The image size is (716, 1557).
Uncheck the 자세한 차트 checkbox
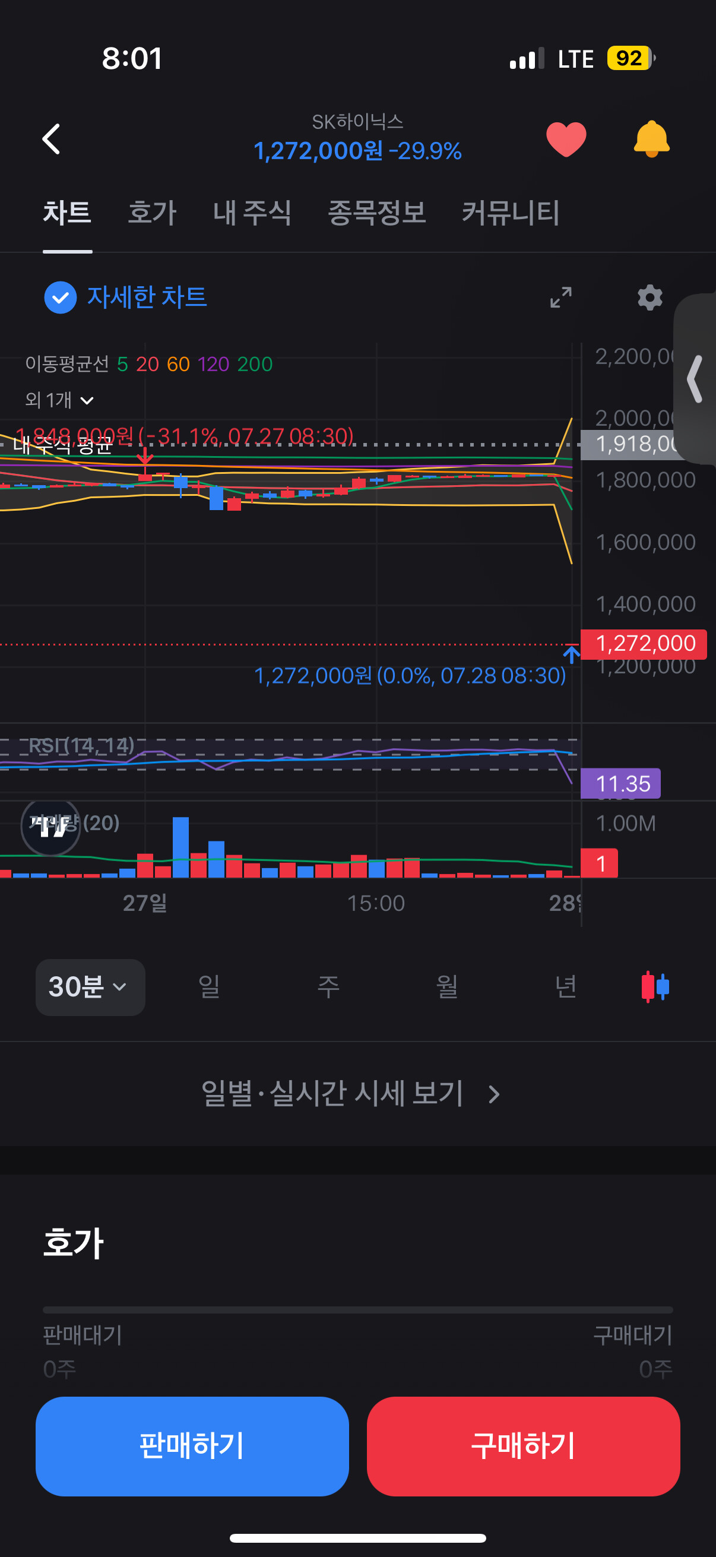(61, 298)
